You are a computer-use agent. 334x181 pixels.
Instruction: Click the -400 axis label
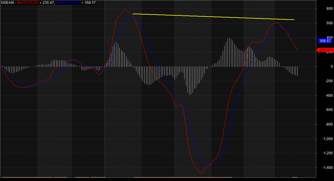[329, 95]
